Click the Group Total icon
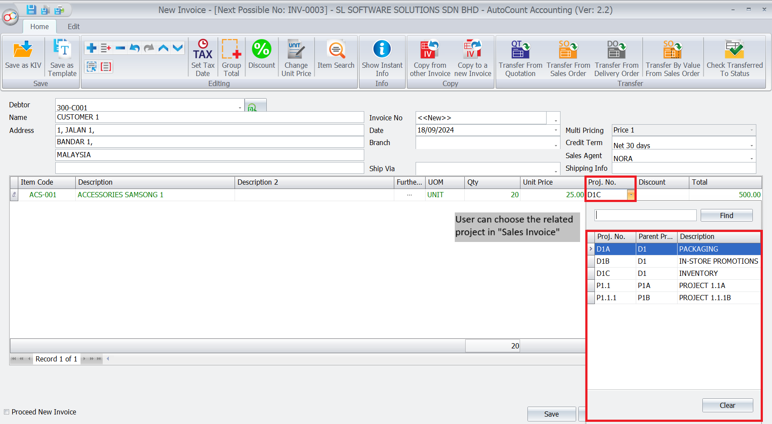The height and width of the screenshot is (424, 772). point(231,50)
